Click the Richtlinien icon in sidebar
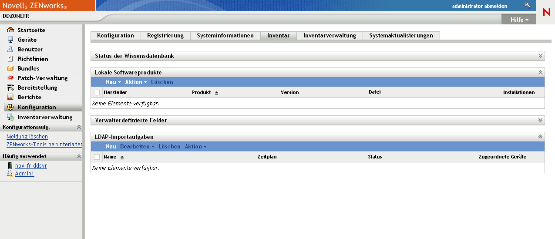Screen dimensions: 555x239 click(10, 59)
